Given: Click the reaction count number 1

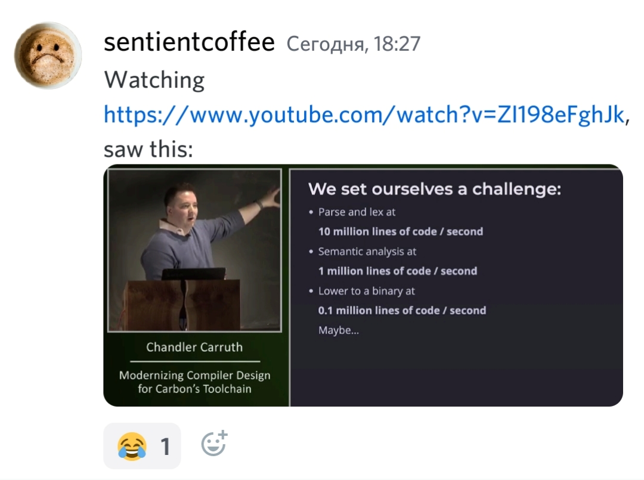Looking at the screenshot, I should 166,447.
